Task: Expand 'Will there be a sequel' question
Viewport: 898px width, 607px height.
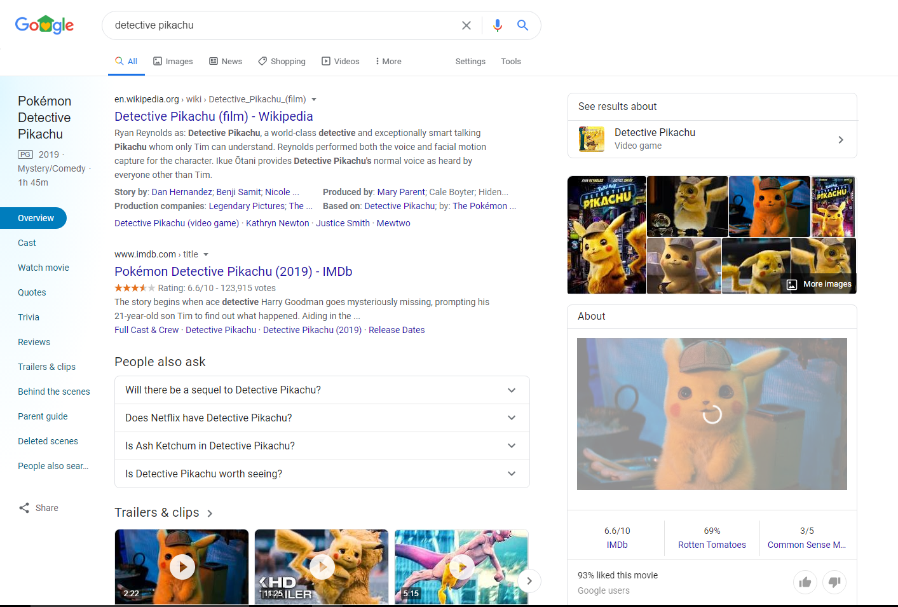Action: (x=322, y=390)
